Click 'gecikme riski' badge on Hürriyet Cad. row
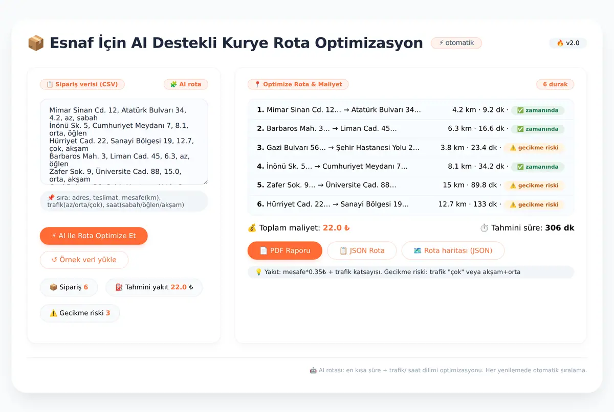 click(x=534, y=204)
